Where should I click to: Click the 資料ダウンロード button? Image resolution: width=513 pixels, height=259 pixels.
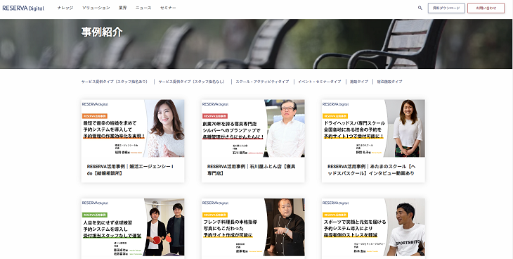(446, 8)
